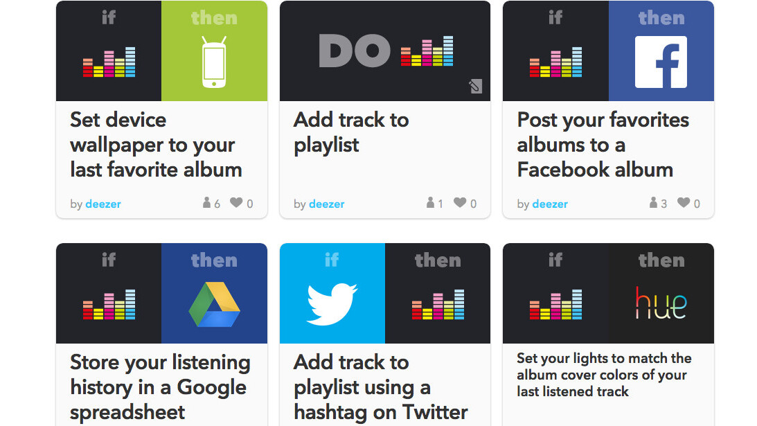Screen dimensions: 757x426
Task: Open "Set your lights to match the album cover" recipe
Action: click(603, 375)
